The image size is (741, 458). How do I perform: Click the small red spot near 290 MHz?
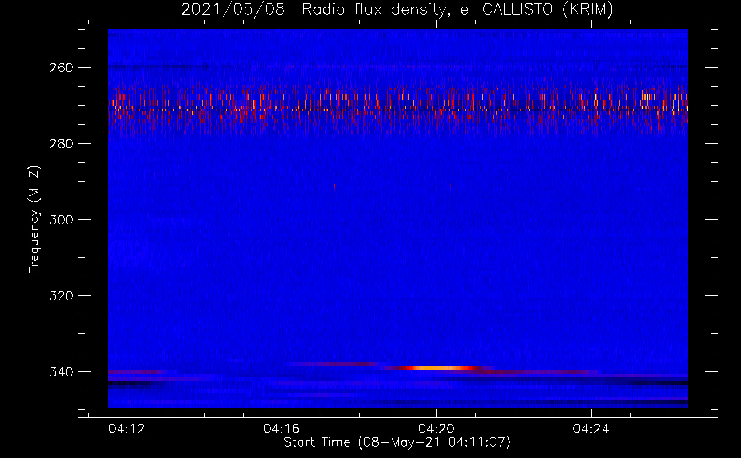click(334, 186)
